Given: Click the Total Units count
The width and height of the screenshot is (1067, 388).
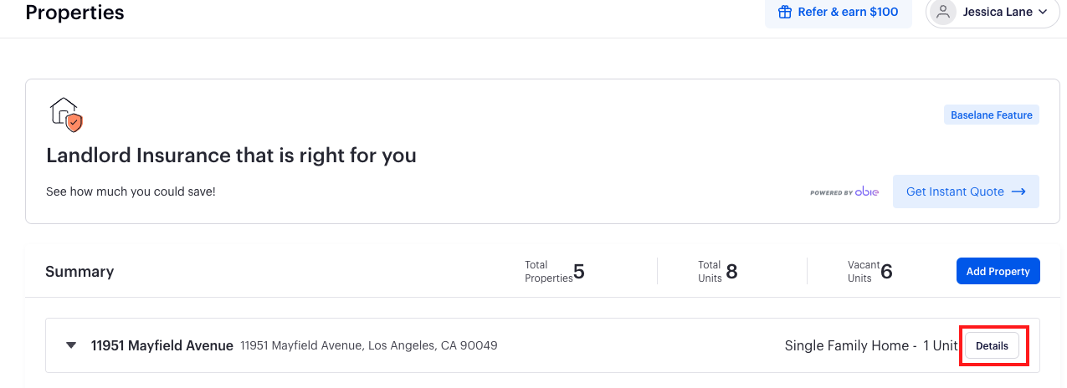Looking at the screenshot, I should tap(731, 272).
